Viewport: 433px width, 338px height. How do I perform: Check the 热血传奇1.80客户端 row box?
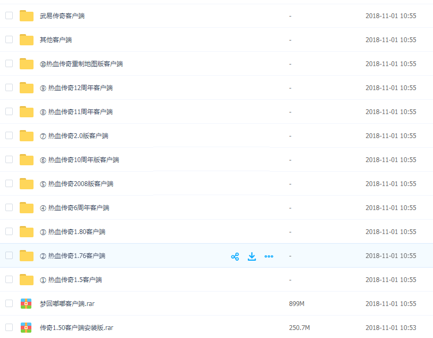[9, 231]
